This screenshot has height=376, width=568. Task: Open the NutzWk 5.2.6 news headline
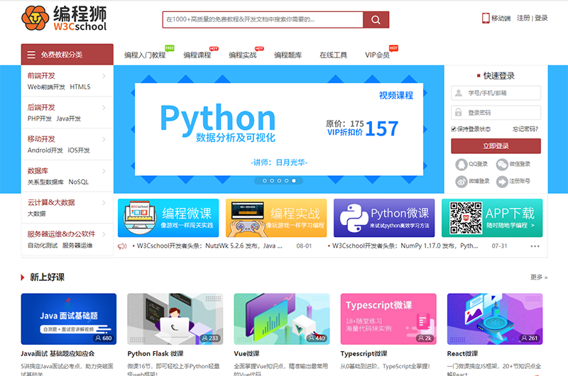(209, 246)
